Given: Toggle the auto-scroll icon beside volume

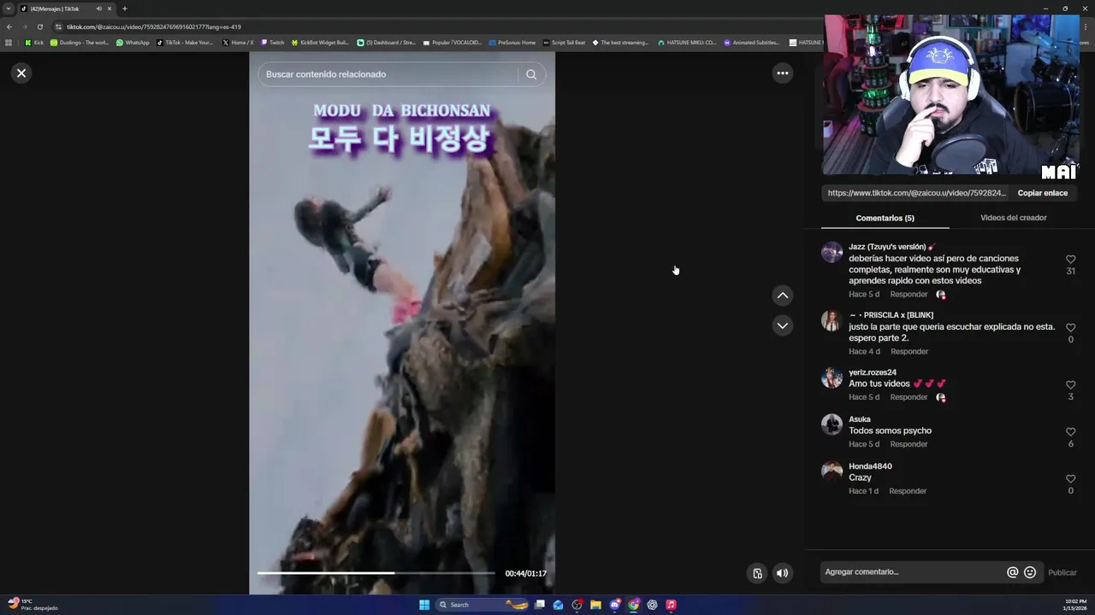Looking at the screenshot, I should pyautogui.click(x=757, y=573).
